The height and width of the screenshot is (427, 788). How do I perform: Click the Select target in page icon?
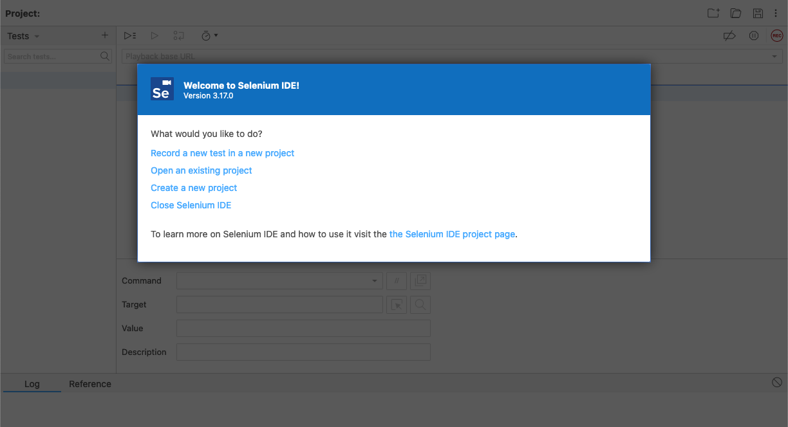397,304
